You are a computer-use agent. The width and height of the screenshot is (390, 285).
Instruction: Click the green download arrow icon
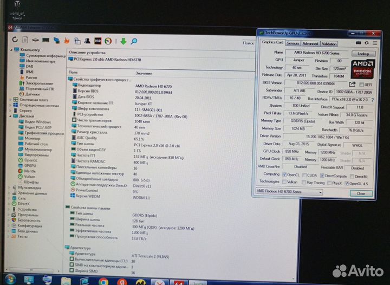(123, 41)
